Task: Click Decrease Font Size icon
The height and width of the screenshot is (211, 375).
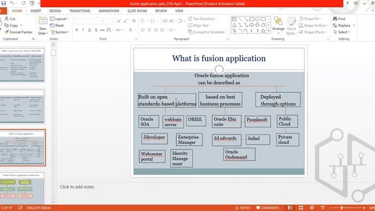Action: (x=125, y=21)
